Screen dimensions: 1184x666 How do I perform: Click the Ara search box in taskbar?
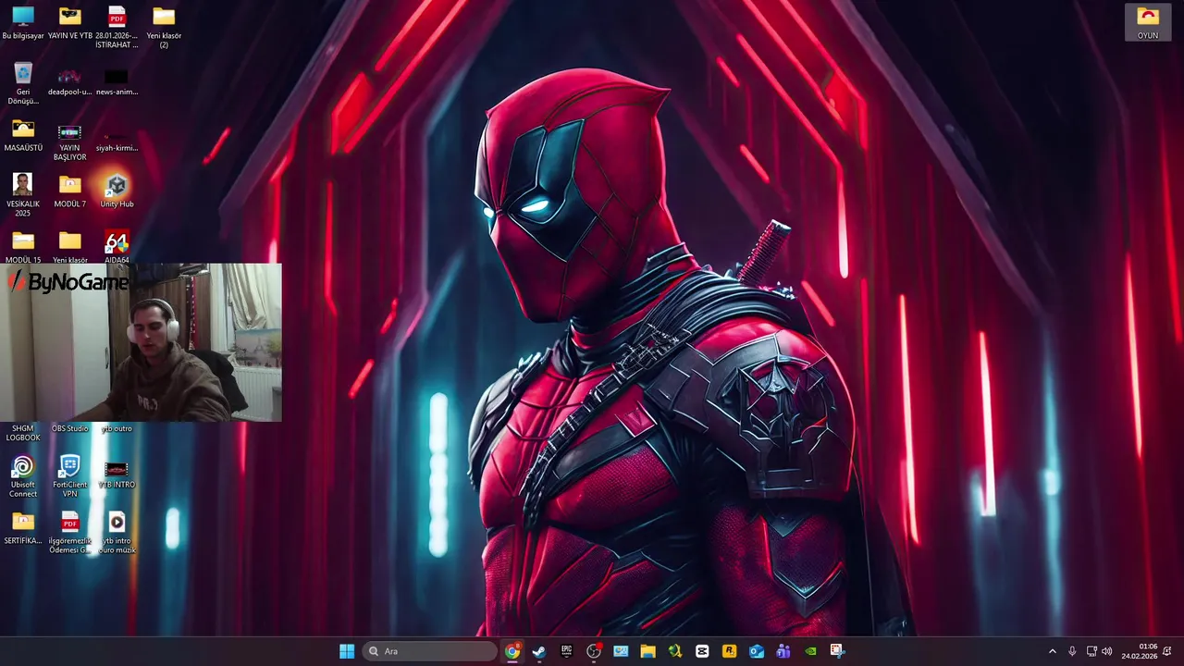[x=429, y=651]
